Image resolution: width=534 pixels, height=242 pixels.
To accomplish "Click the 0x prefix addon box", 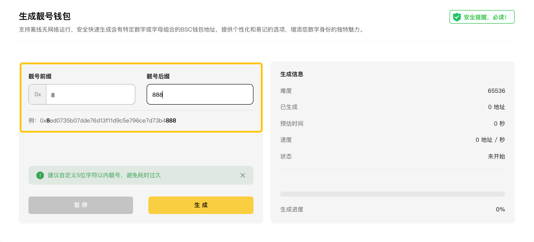I will point(38,95).
